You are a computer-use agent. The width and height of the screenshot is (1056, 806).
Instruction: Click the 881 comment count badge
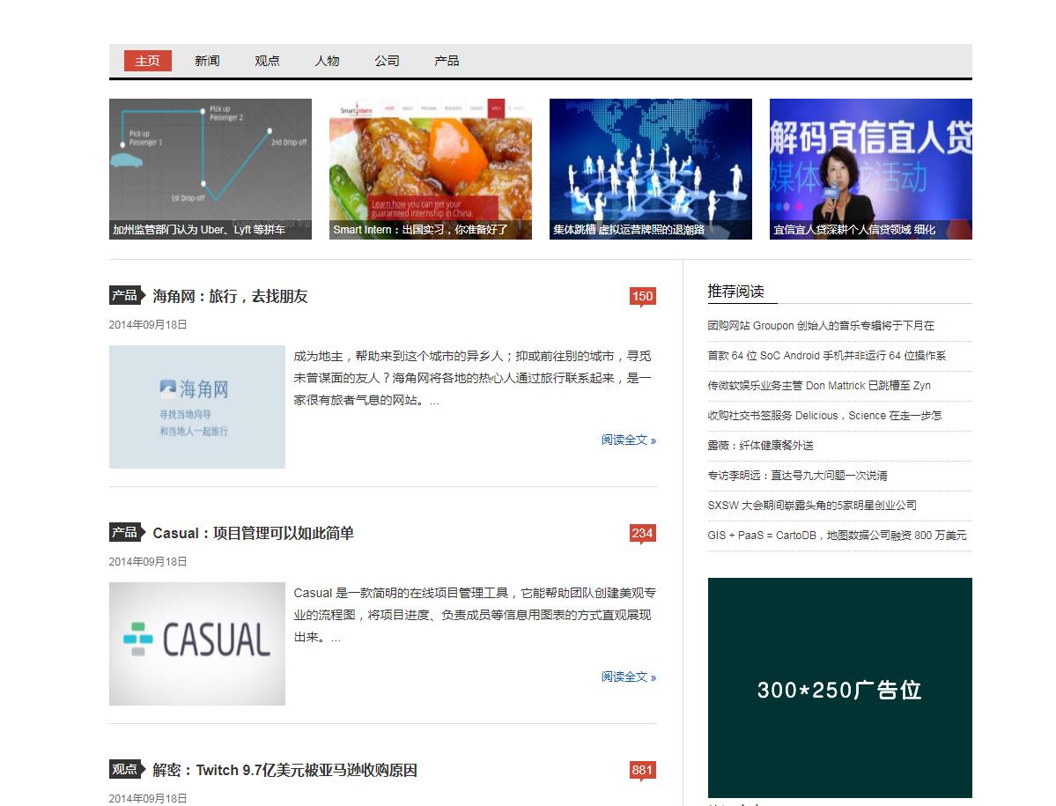coord(642,770)
